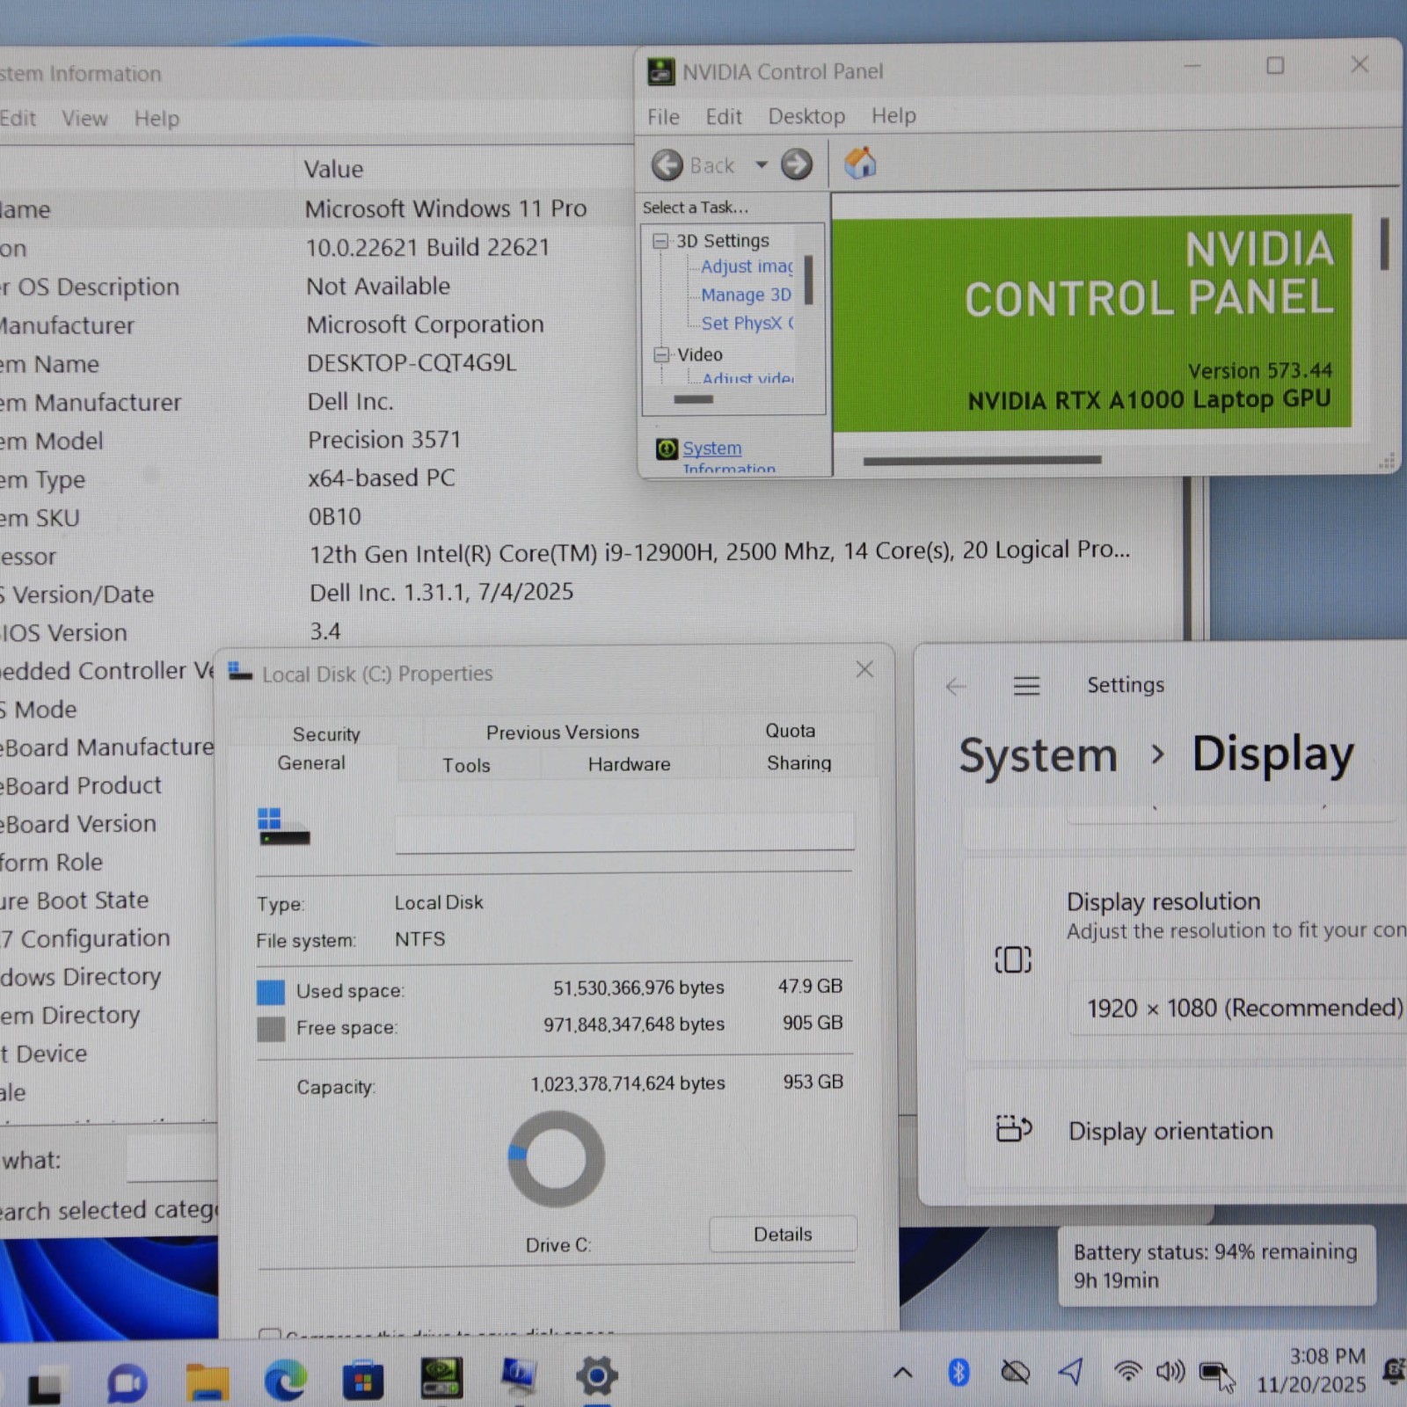Open the Settings hamburger navigation menu
Viewport: 1407px width, 1407px height.
1026,686
